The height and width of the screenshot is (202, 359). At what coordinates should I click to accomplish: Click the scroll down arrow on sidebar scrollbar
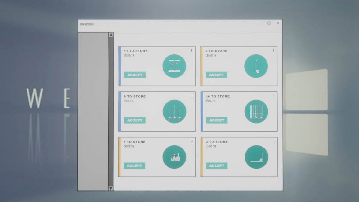(111, 188)
